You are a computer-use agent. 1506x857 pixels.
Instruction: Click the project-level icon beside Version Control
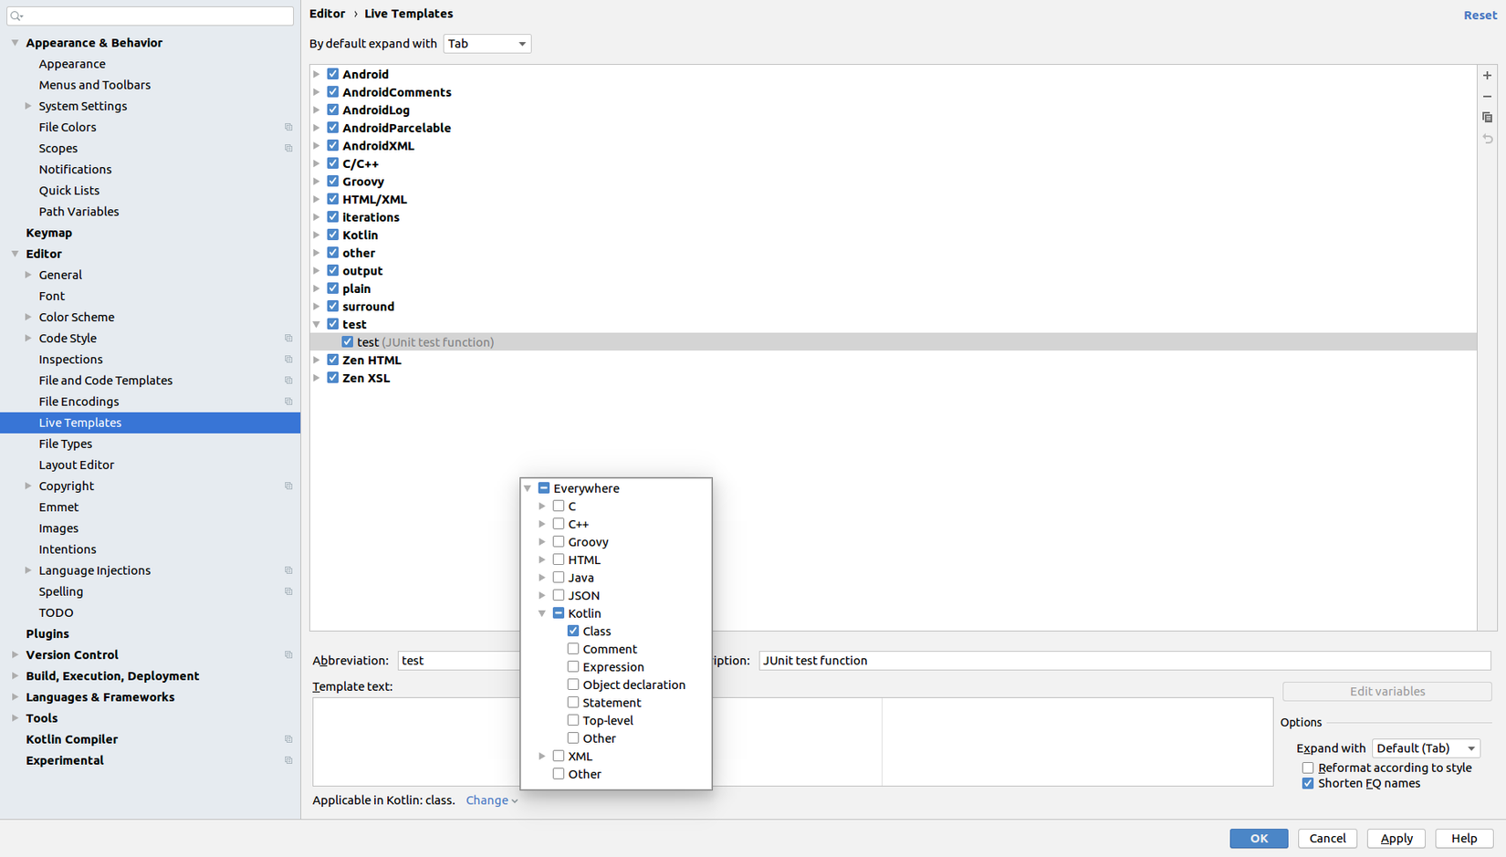coord(288,654)
